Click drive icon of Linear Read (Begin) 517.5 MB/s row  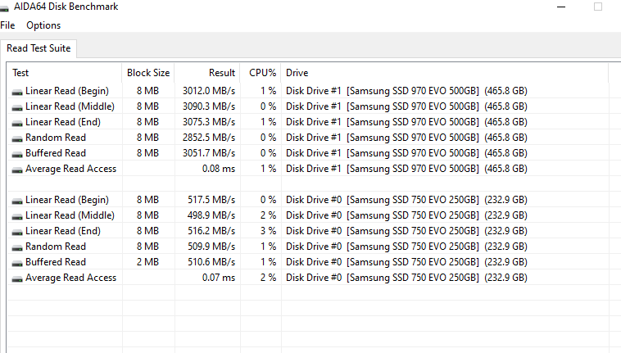[x=17, y=201]
